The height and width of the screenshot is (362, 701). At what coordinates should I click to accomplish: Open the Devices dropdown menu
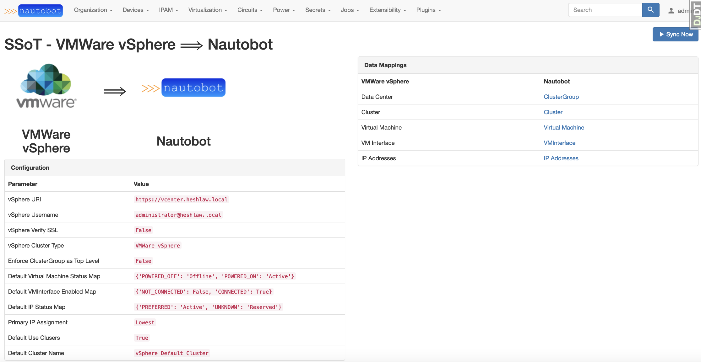[136, 10]
